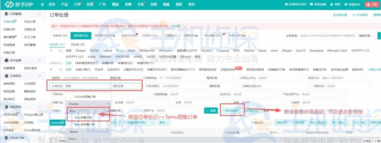Select Temu非预售订单 option

point(84,124)
